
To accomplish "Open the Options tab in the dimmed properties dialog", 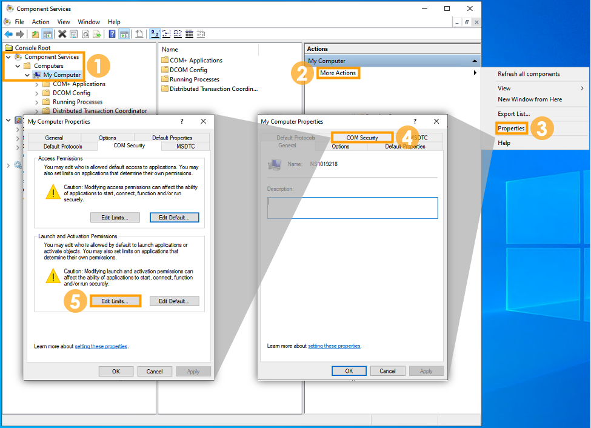I will (341, 146).
